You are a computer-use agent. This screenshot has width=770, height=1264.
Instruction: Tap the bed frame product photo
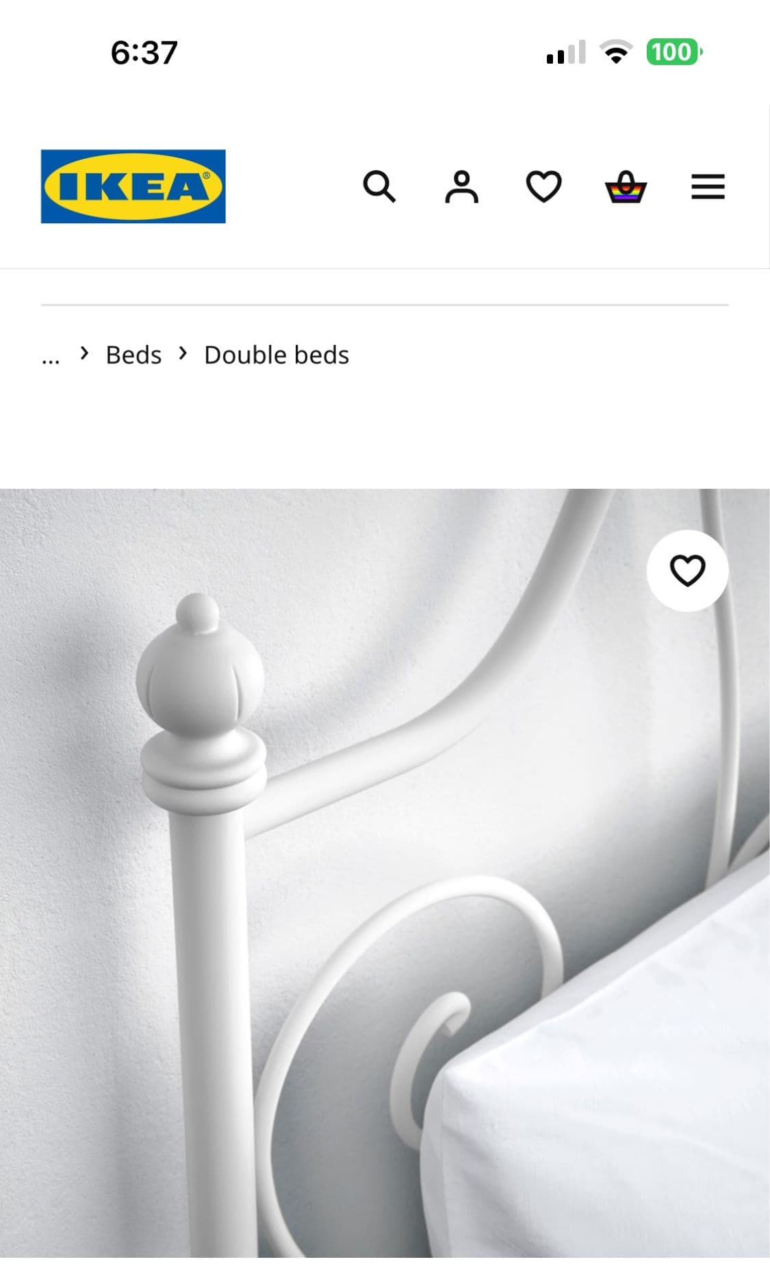coord(385,876)
